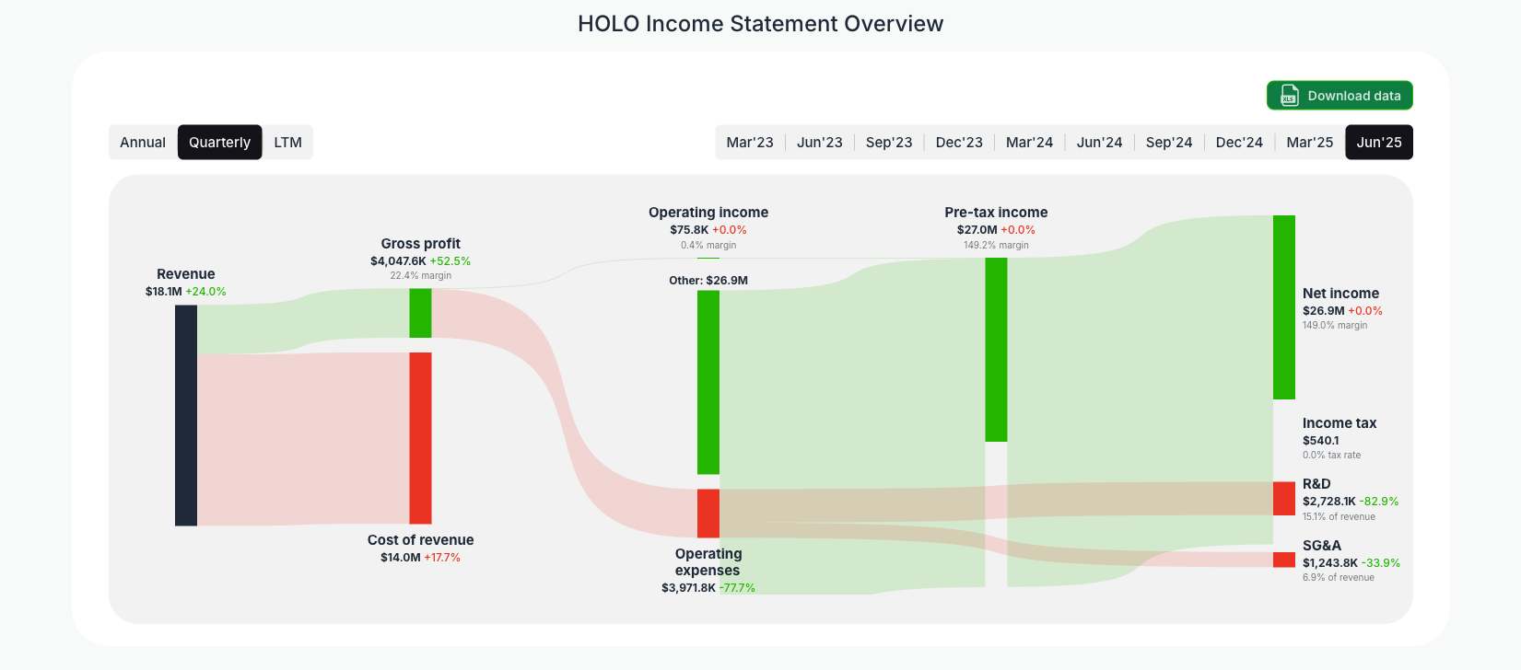Select the Mar'24 quarter
This screenshot has height=670, width=1521.
pyautogui.click(x=1029, y=143)
